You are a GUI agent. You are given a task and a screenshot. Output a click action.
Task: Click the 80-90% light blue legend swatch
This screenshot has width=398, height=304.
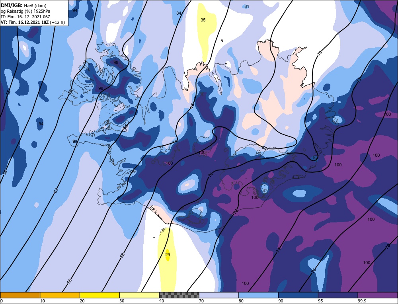258,295
